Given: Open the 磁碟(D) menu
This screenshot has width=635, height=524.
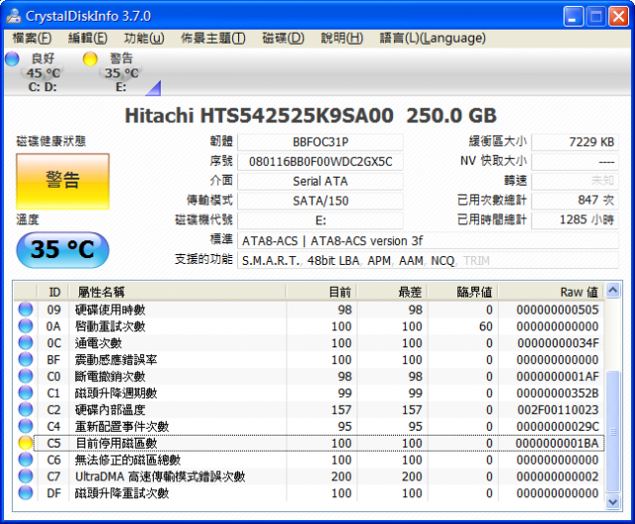Looking at the screenshot, I should tap(283, 38).
